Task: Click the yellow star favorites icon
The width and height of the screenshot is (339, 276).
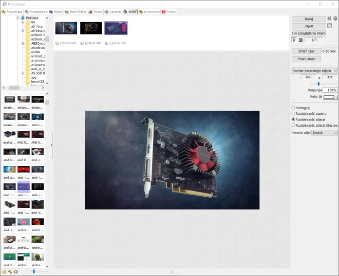Action: (4, 271)
